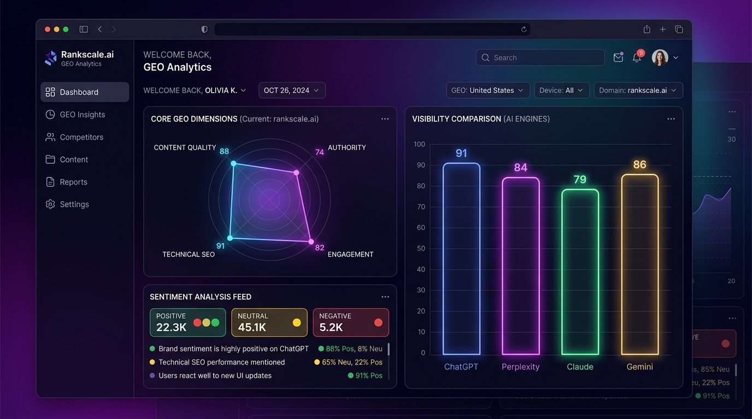
Task: Click the red dot in Negative card
Action: click(378, 322)
